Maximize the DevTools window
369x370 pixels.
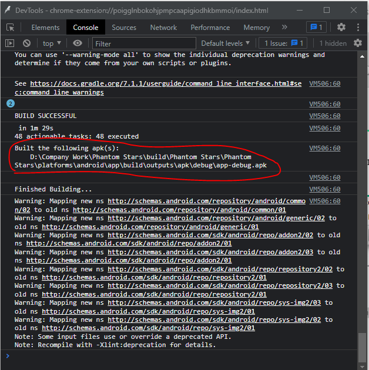(x=327, y=10)
